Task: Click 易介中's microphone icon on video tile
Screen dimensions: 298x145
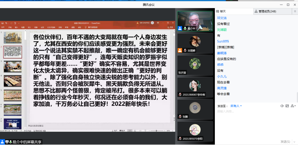Action: coord(185,28)
